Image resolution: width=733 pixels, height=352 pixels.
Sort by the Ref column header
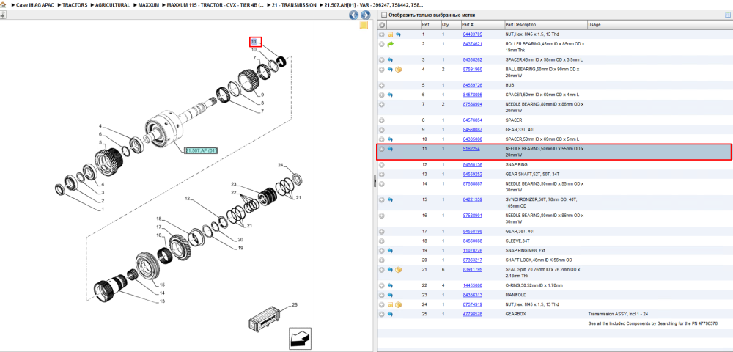(425, 25)
